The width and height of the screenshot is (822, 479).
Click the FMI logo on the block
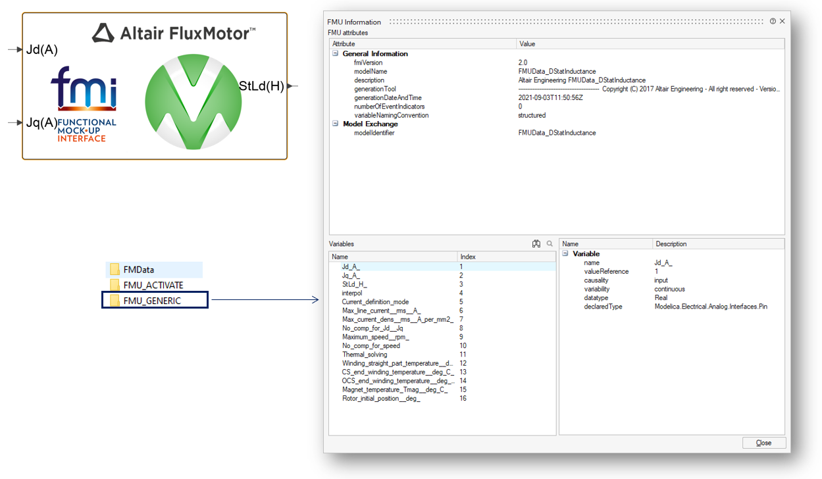84,89
